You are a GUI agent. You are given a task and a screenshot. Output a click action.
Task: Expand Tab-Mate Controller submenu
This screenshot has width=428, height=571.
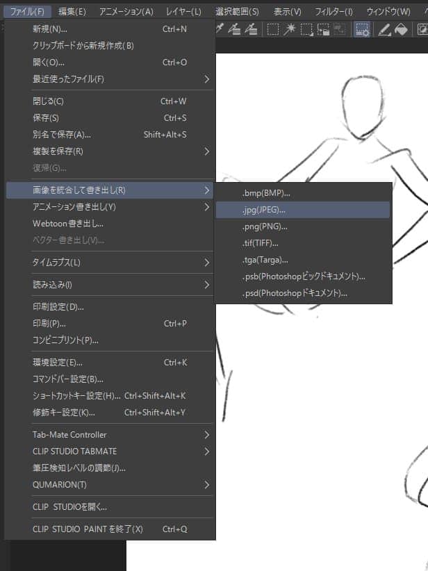[x=110, y=435]
